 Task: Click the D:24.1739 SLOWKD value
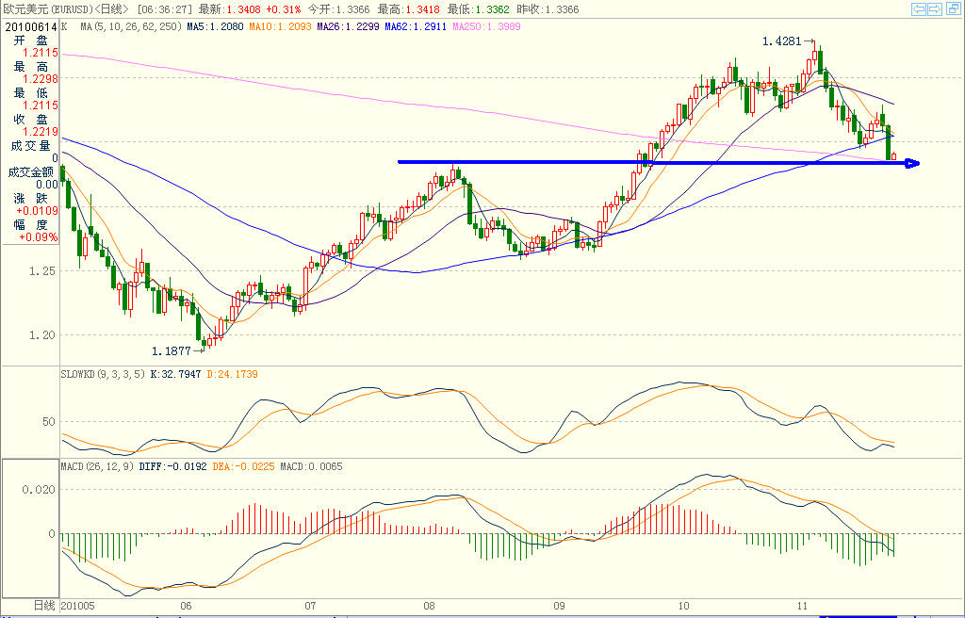(232, 374)
